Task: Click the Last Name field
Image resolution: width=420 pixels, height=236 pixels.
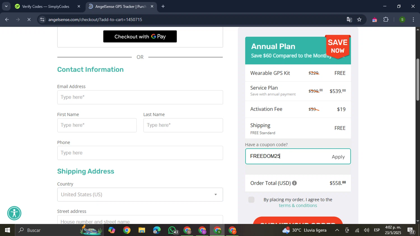Action: point(183,125)
